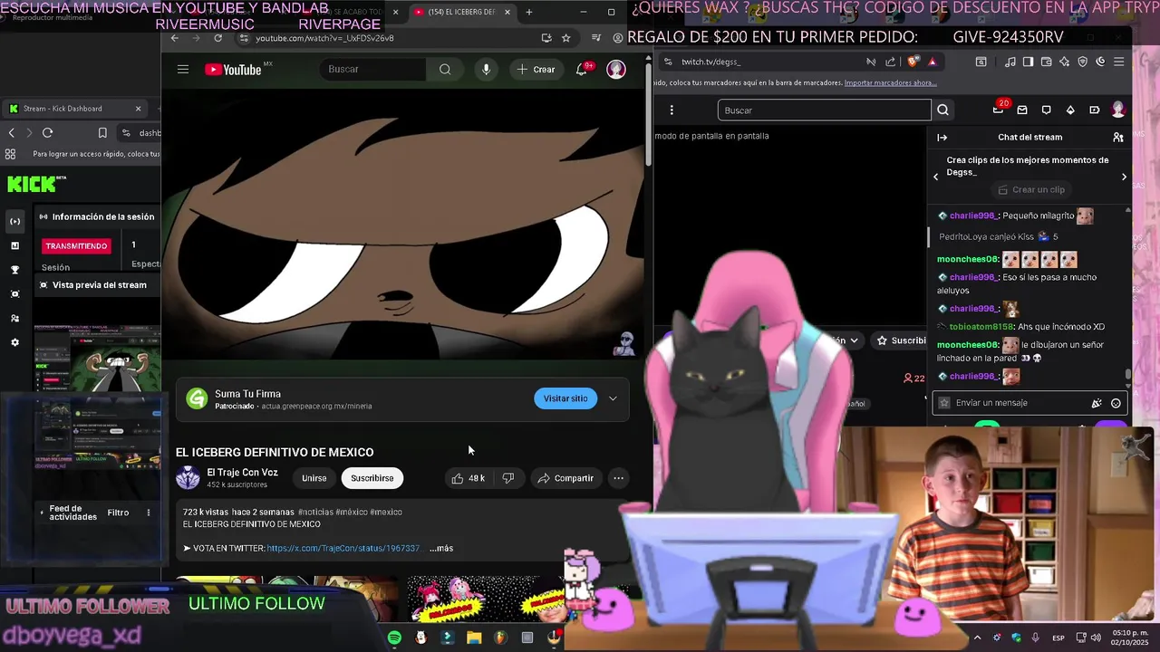Toggle the system tray microphone icon
The height and width of the screenshot is (652, 1160).
point(1035,638)
